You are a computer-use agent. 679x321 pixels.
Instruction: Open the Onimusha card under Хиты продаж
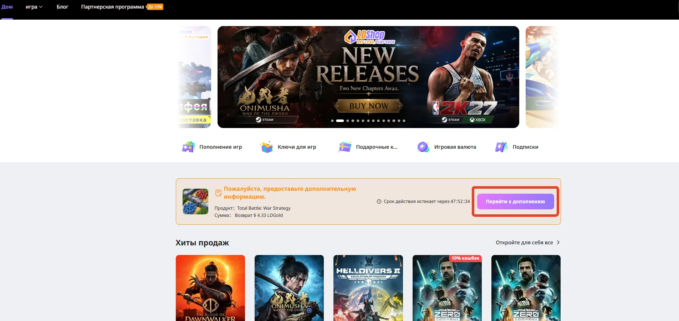click(x=289, y=288)
